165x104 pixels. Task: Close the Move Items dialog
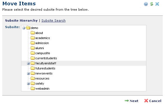pos(157,4)
